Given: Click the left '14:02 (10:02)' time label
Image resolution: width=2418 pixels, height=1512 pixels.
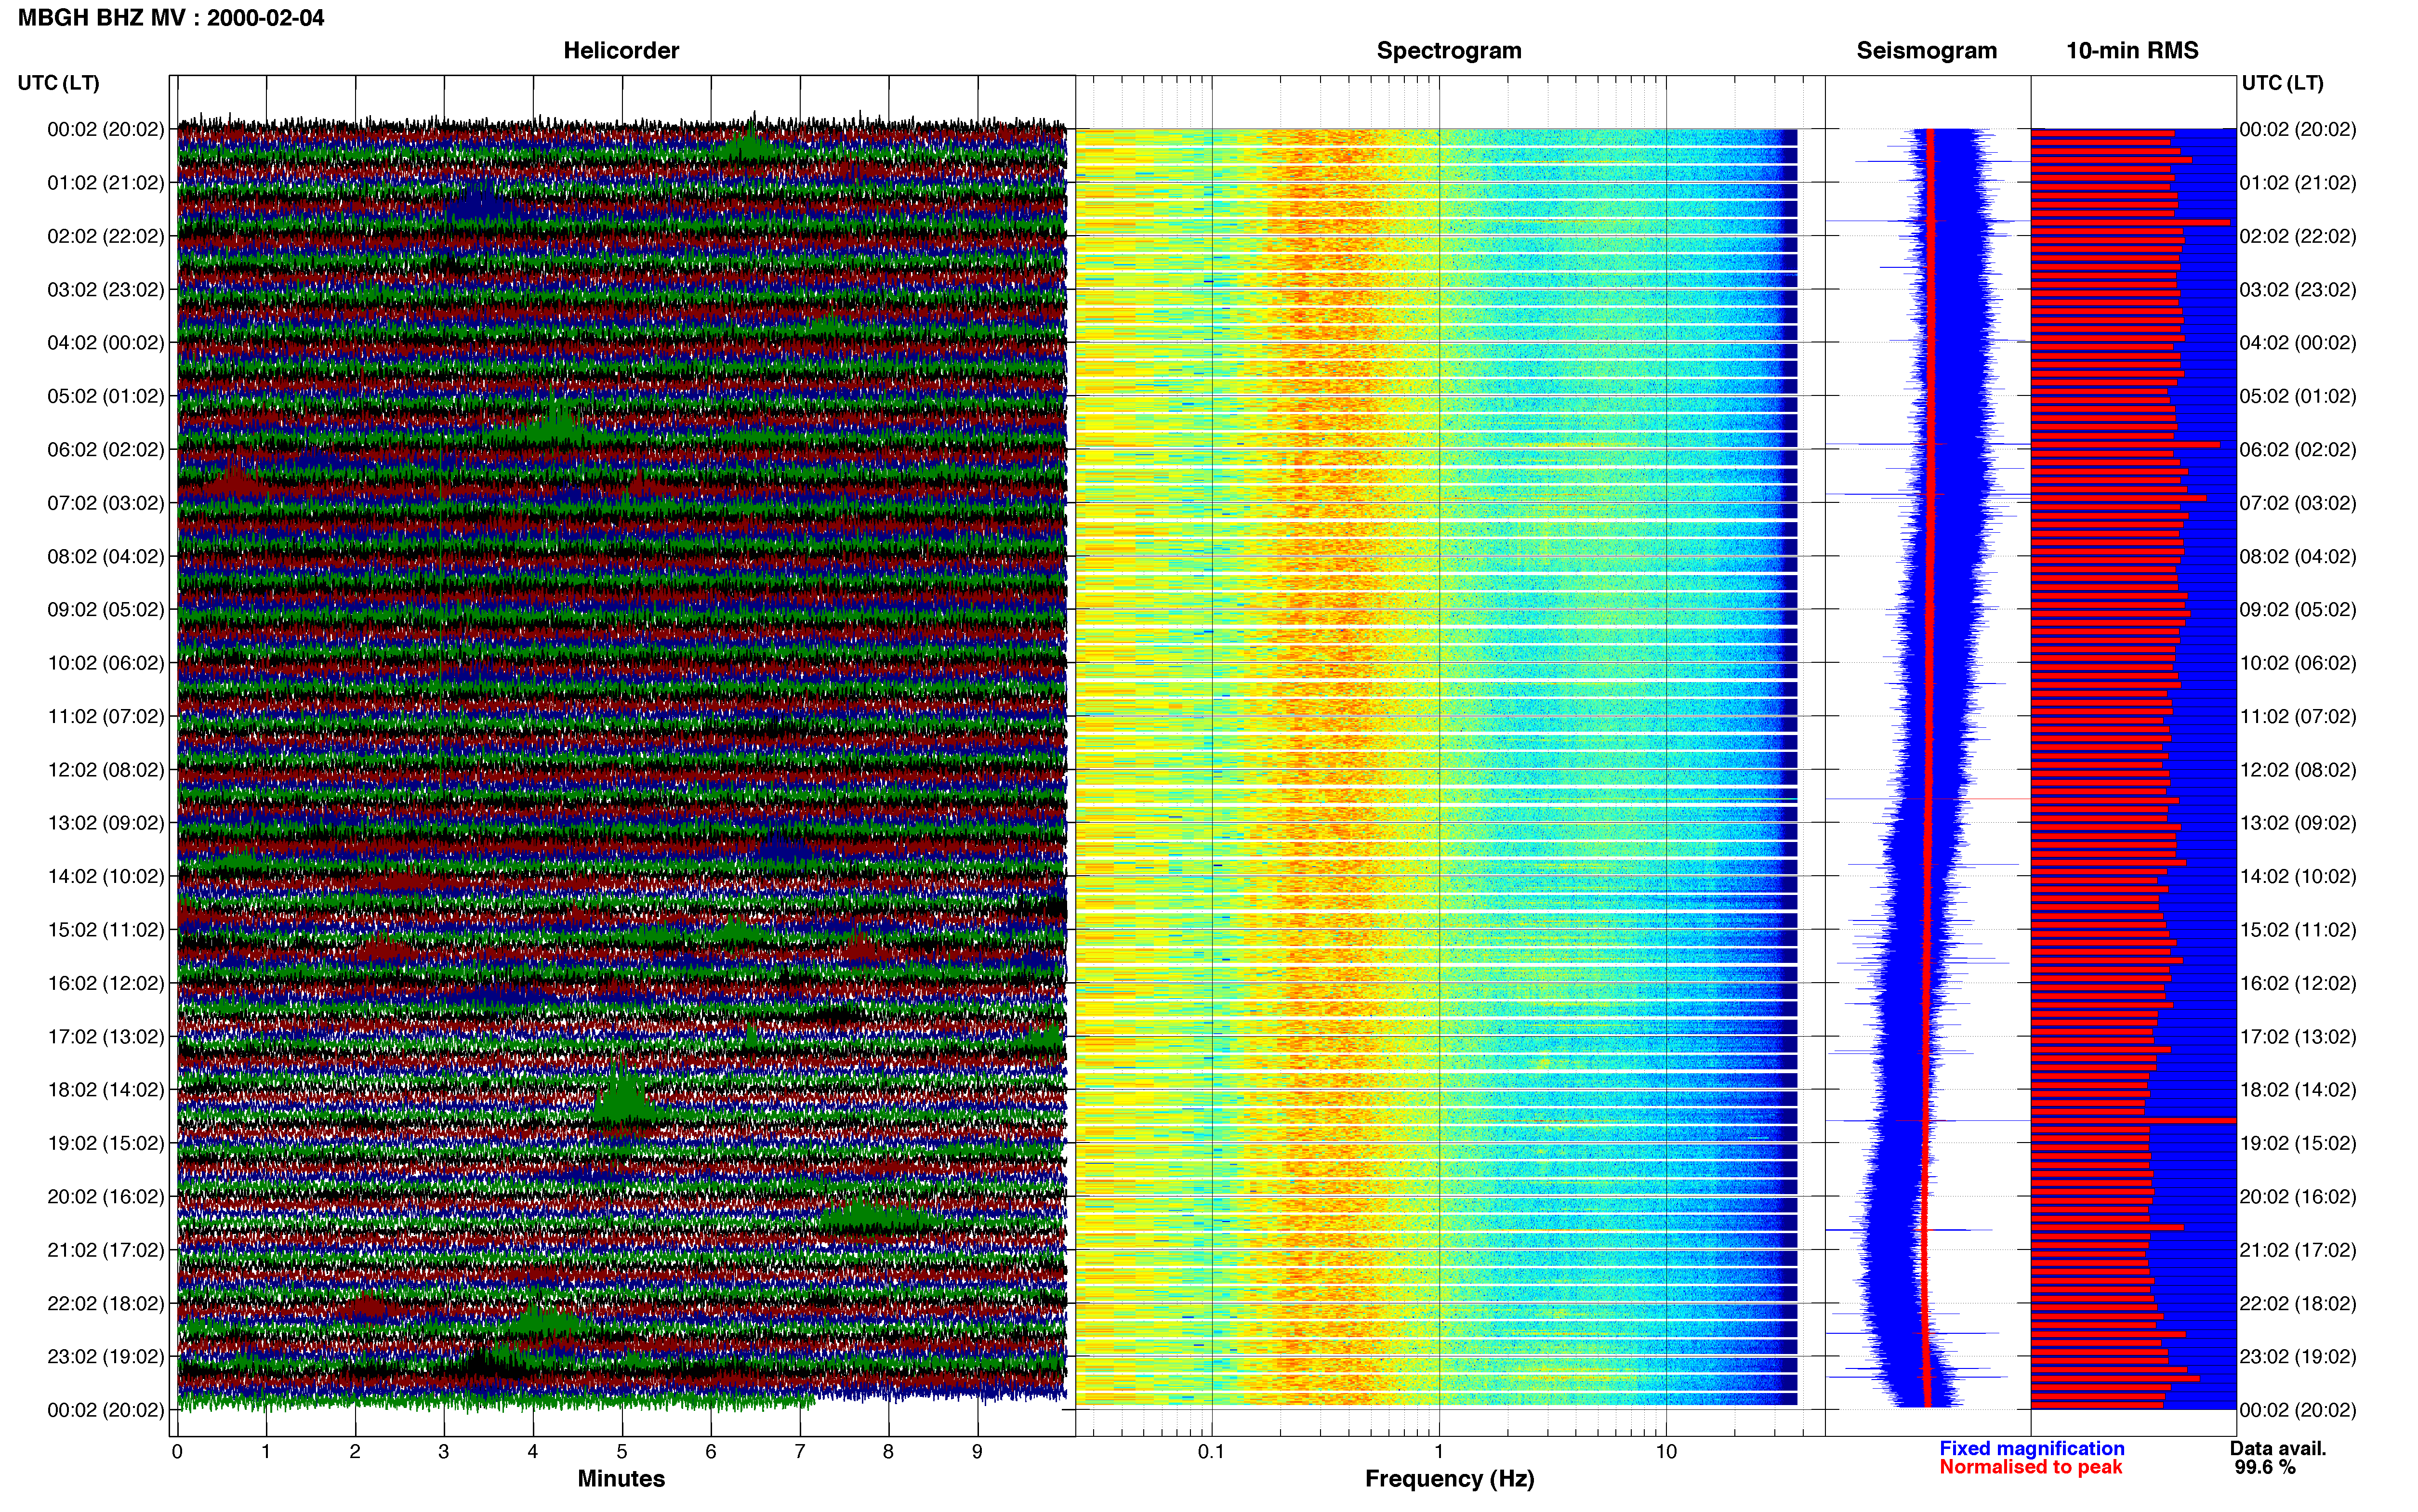Looking at the screenshot, I should [106, 877].
